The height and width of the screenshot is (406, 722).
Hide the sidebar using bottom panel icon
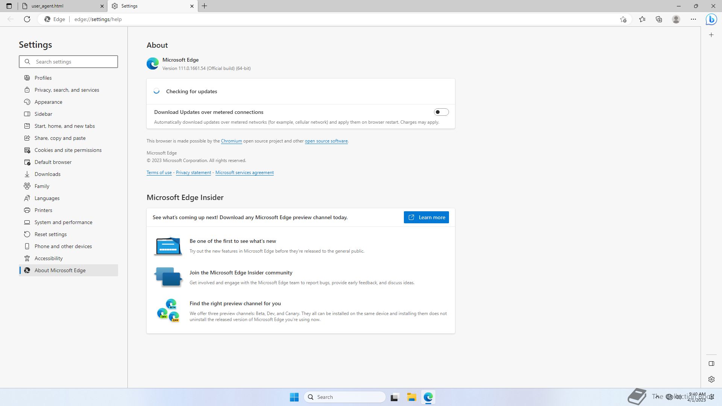(711, 364)
